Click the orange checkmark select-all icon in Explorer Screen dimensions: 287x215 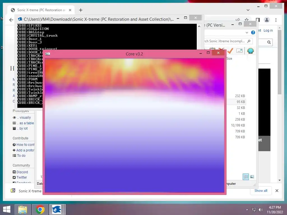tap(230, 51)
